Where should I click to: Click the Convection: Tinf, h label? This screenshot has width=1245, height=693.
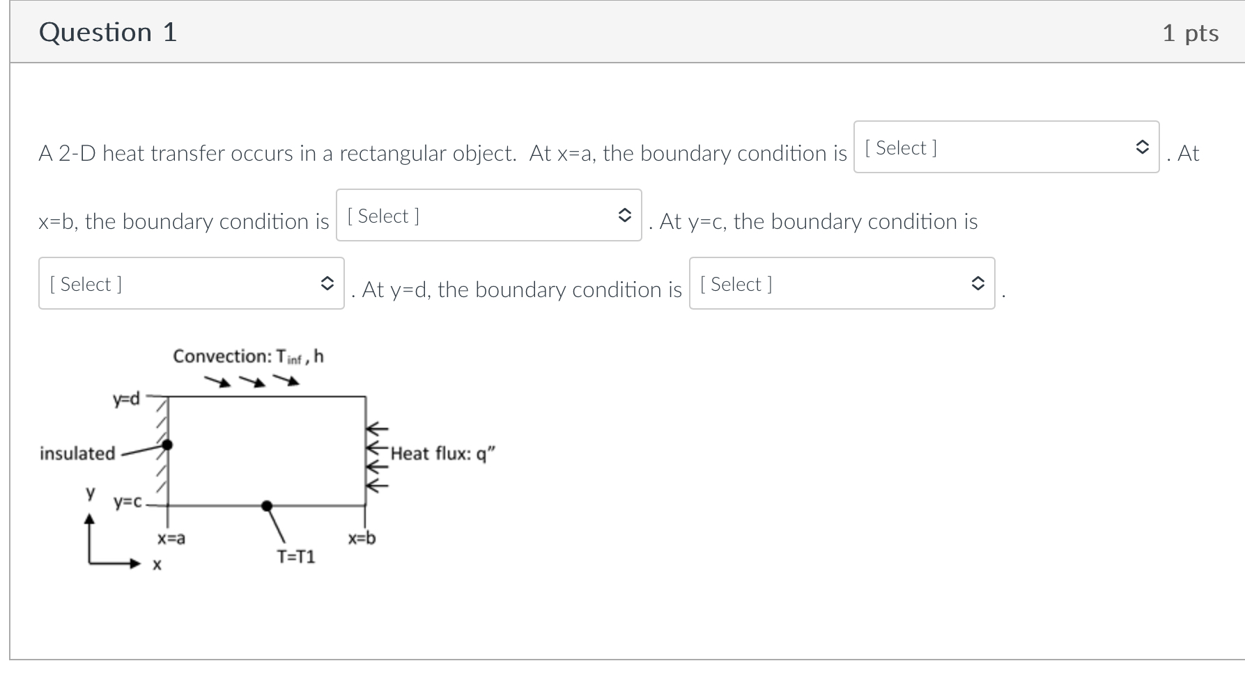pos(249,356)
